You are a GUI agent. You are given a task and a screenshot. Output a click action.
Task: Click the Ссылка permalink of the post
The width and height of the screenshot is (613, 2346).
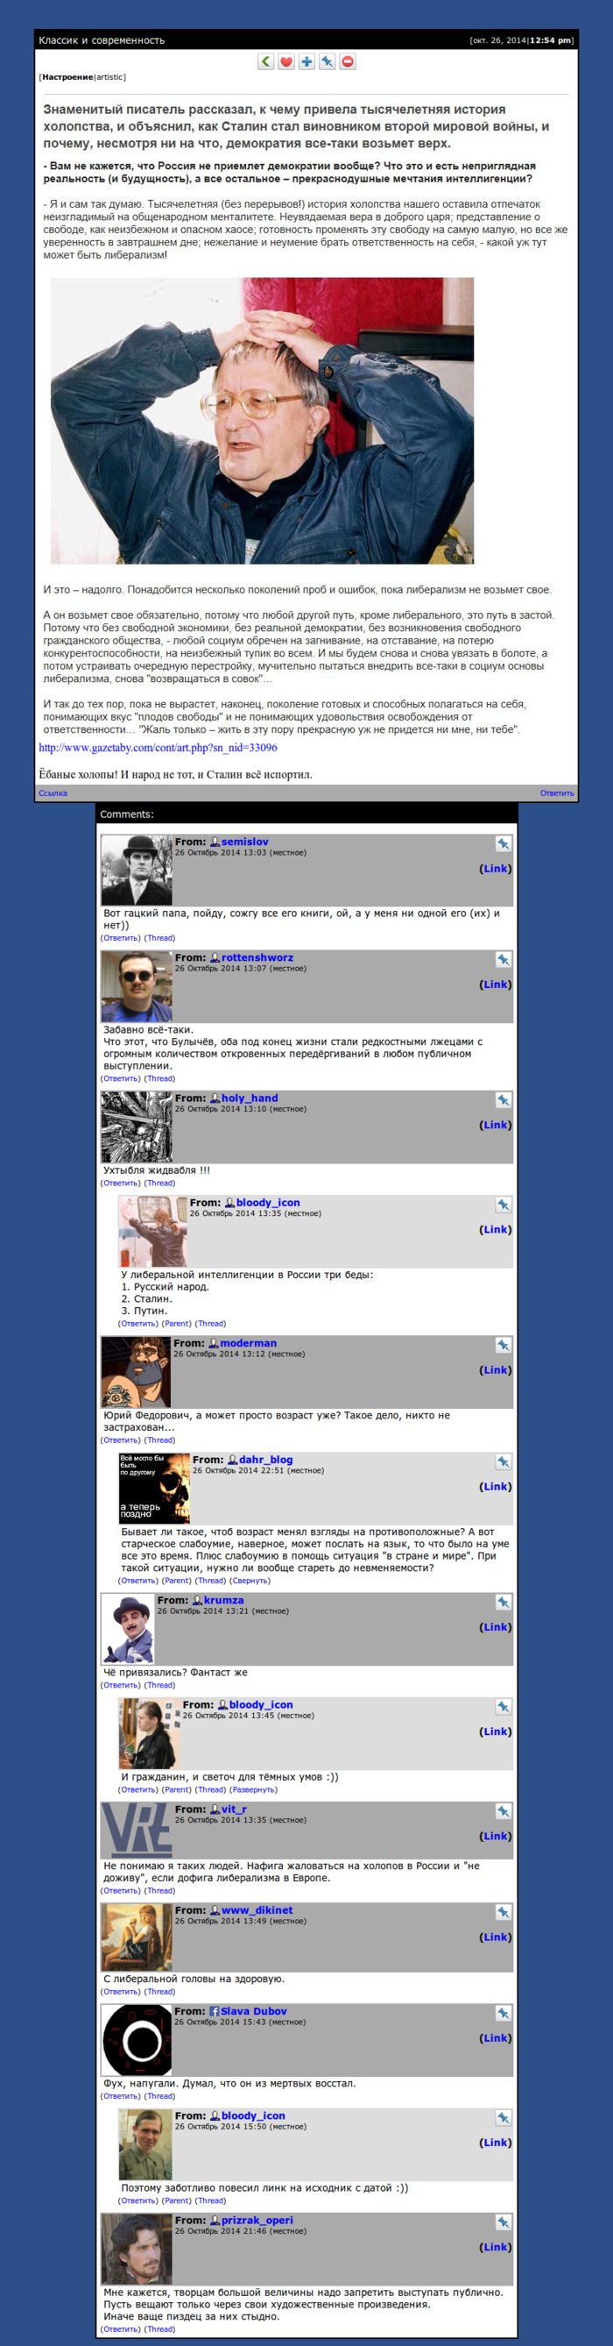click(53, 793)
